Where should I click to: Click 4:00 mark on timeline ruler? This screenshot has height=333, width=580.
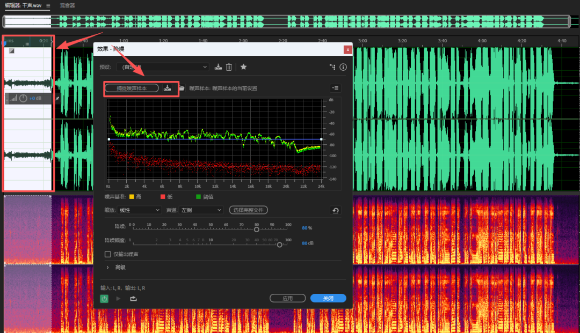482,41
